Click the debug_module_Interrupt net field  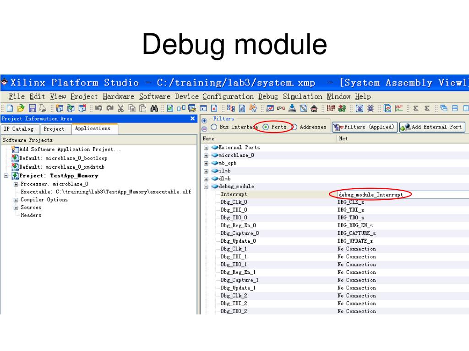[x=403, y=195]
